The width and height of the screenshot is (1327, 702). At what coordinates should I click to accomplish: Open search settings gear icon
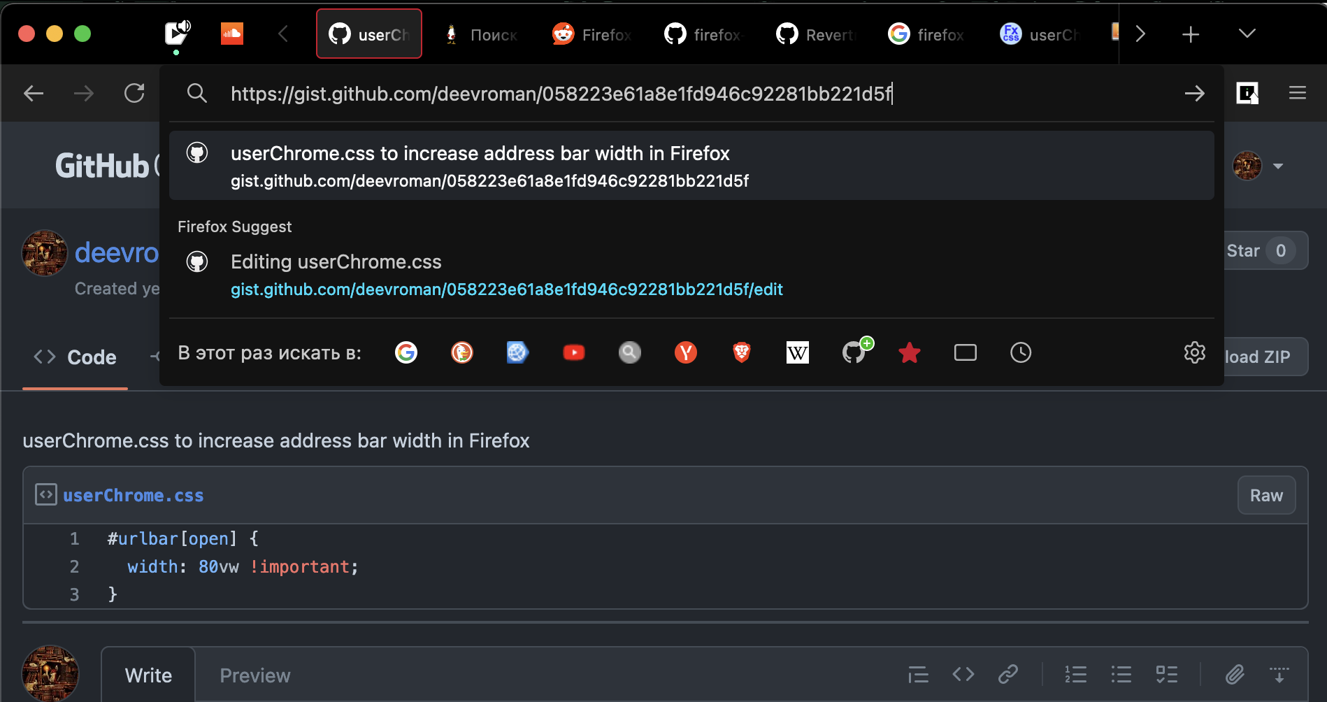(x=1195, y=352)
